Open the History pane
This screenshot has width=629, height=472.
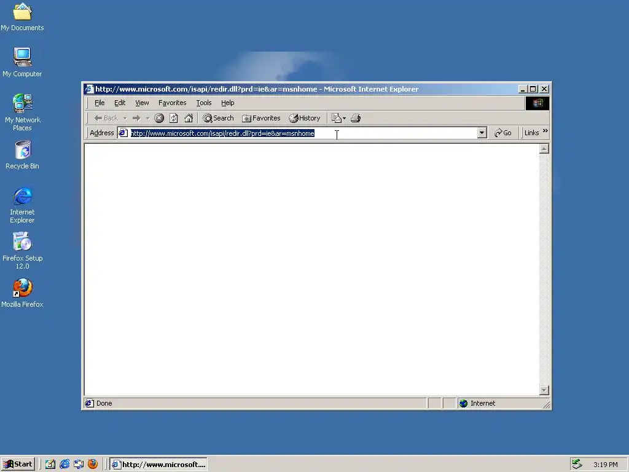[305, 118]
